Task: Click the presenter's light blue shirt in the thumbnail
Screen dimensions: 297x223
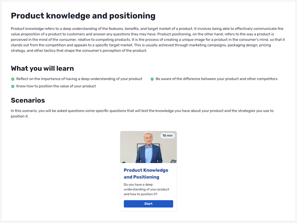Action: pyautogui.click(x=149, y=153)
